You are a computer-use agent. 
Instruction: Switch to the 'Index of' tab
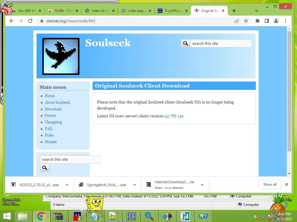[100, 11]
